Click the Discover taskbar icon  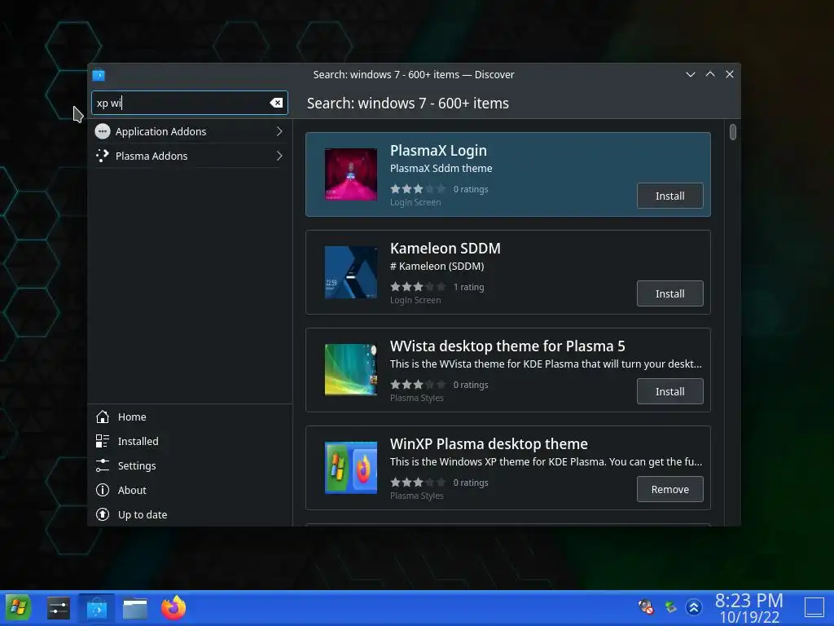click(x=96, y=608)
